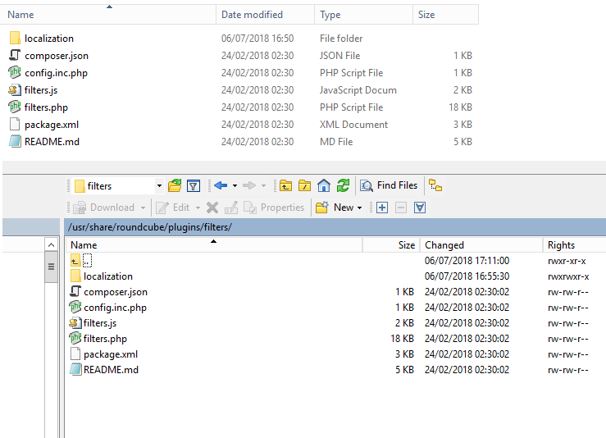Click the plus select-files icon
606x438 pixels.
pos(382,208)
